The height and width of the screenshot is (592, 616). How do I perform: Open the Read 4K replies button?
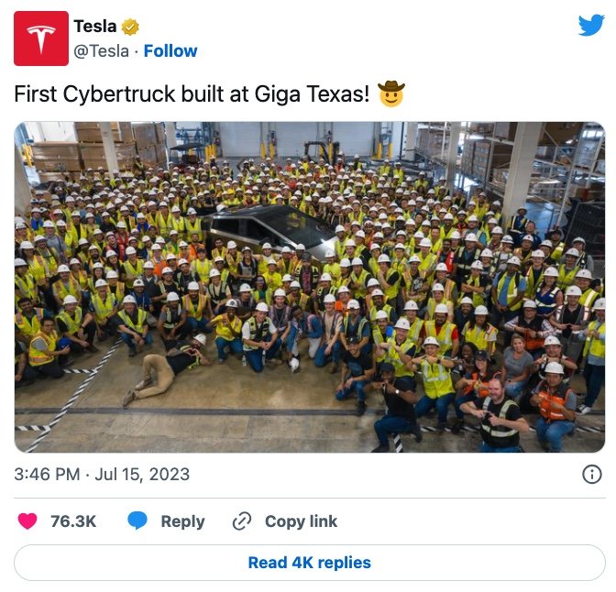[310, 563]
